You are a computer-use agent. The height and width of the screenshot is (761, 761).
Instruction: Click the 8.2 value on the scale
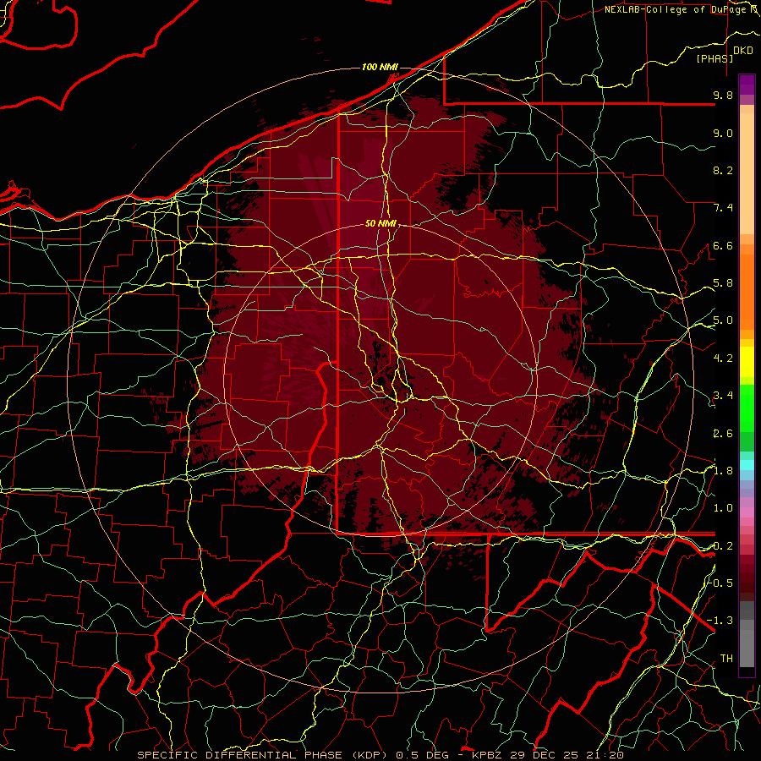coord(723,170)
